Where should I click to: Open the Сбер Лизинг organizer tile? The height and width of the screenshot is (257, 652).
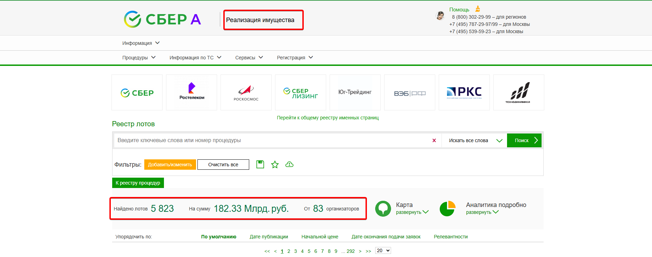301,92
